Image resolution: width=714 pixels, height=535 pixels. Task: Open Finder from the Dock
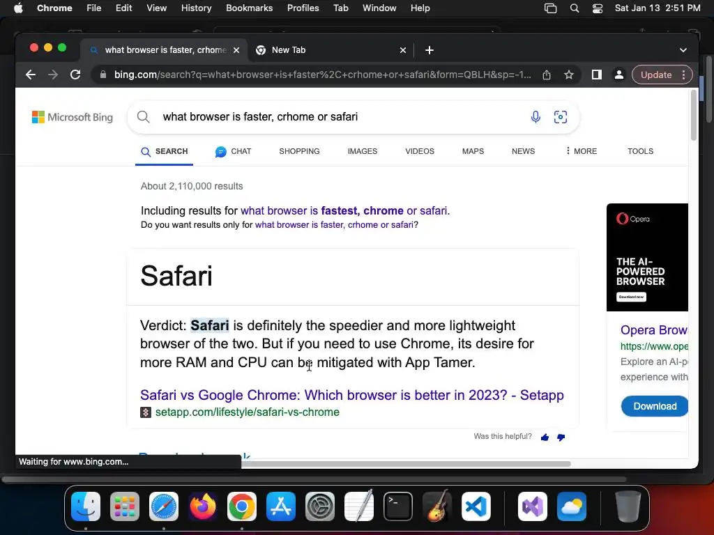pyautogui.click(x=86, y=506)
